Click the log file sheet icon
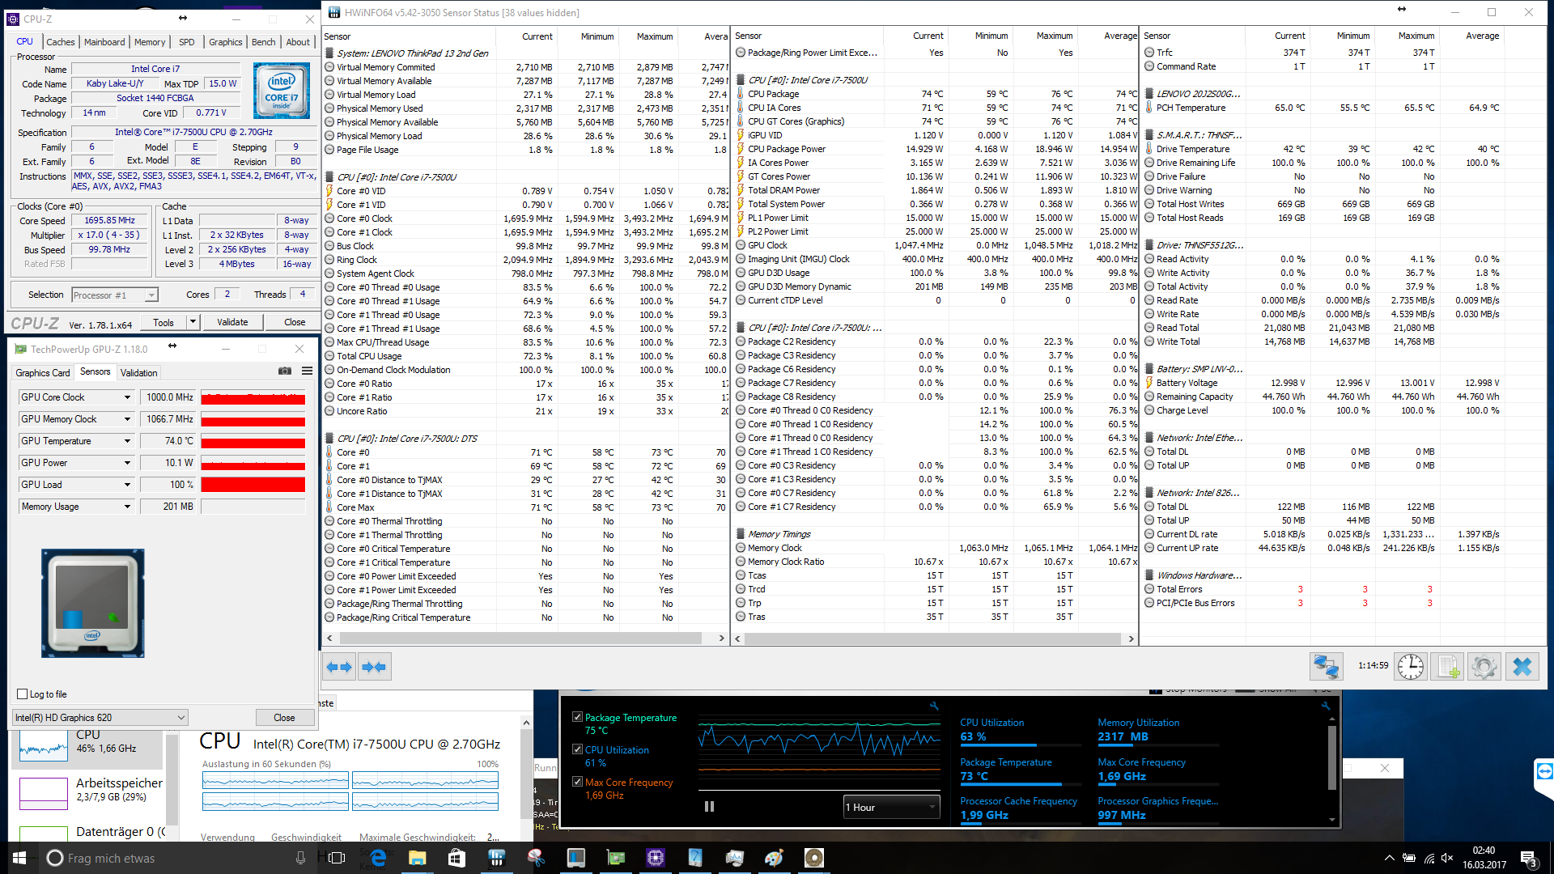Screen dimensions: 1554x874 tap(1446, 667)
